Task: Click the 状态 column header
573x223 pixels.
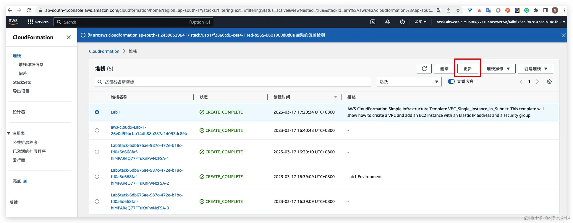Action: pos(204,97)
